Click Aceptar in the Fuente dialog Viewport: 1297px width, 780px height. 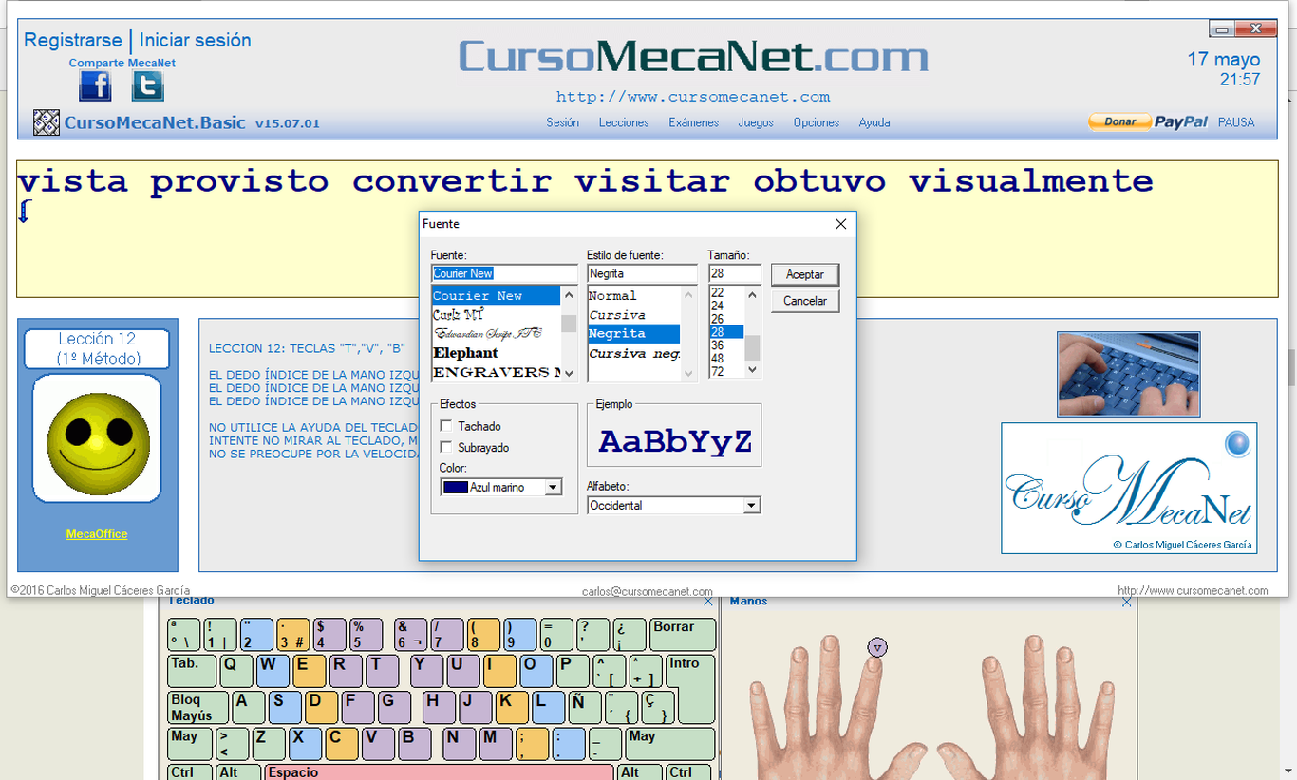[805, 274]
